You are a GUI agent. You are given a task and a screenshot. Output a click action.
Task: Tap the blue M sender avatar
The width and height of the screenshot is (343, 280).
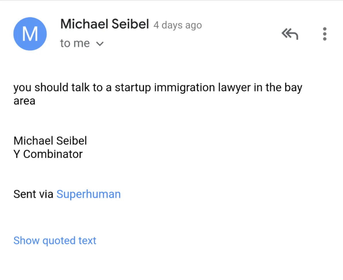[30, 34]
